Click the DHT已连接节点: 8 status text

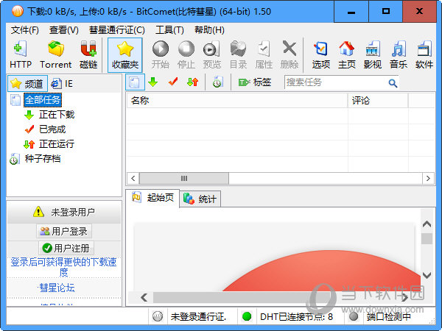point(296,316)
